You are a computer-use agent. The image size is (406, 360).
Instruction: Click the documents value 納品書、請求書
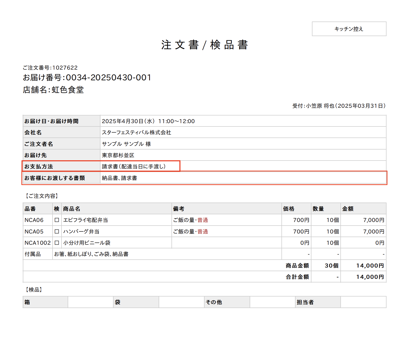(x=119, y=178)
